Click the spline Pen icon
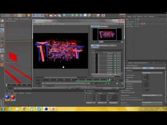 coord(68,15)
